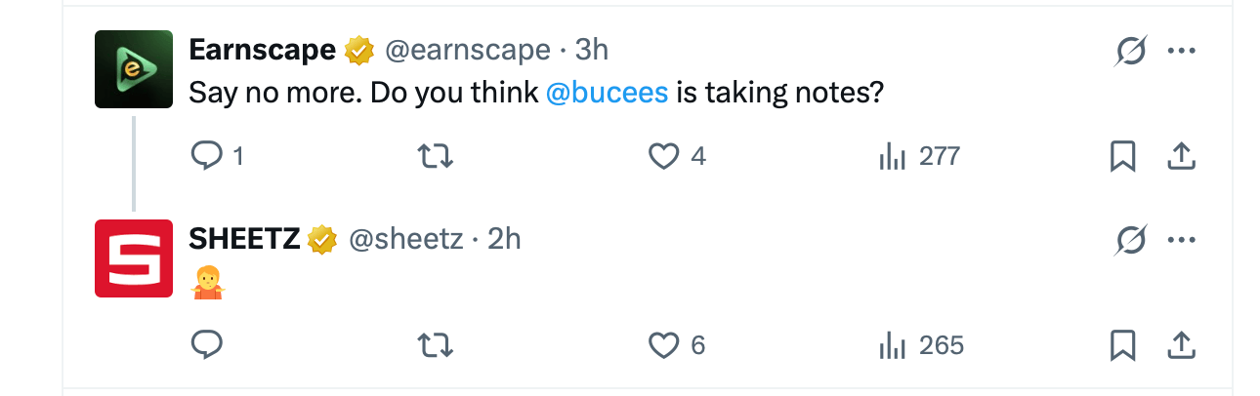Reply to the SHEETZ tweet

point(207,344)
